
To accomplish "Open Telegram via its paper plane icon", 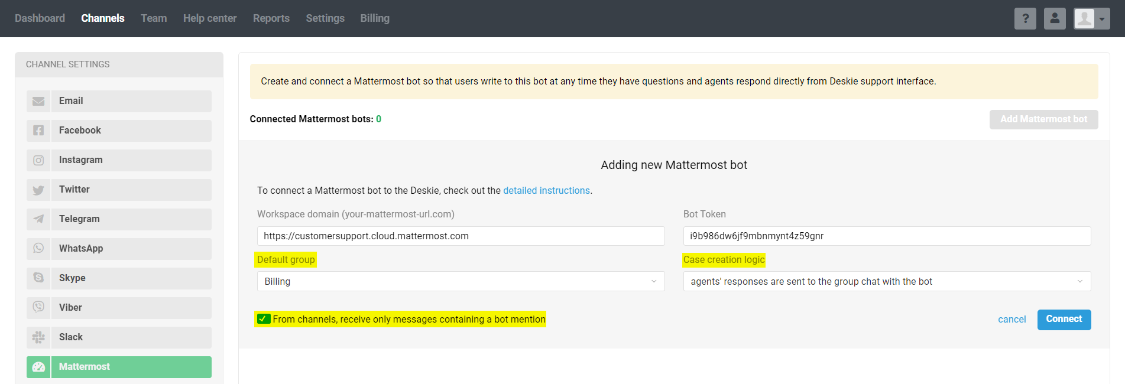I will pyautogui.click(x=38, y=219).
